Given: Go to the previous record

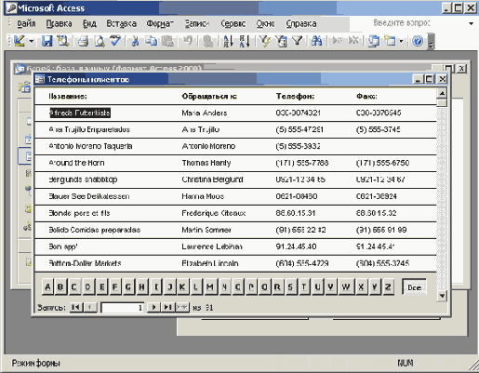Looking at the screenshot, I should click(90, 307).
